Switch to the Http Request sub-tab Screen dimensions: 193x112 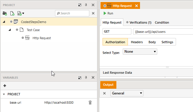(x=112, y=22)
